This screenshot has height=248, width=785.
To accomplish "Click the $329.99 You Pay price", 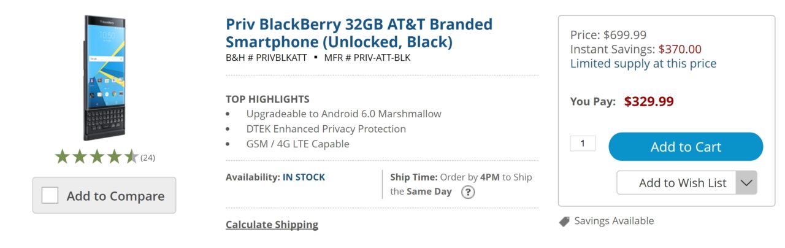I will 649,102.
